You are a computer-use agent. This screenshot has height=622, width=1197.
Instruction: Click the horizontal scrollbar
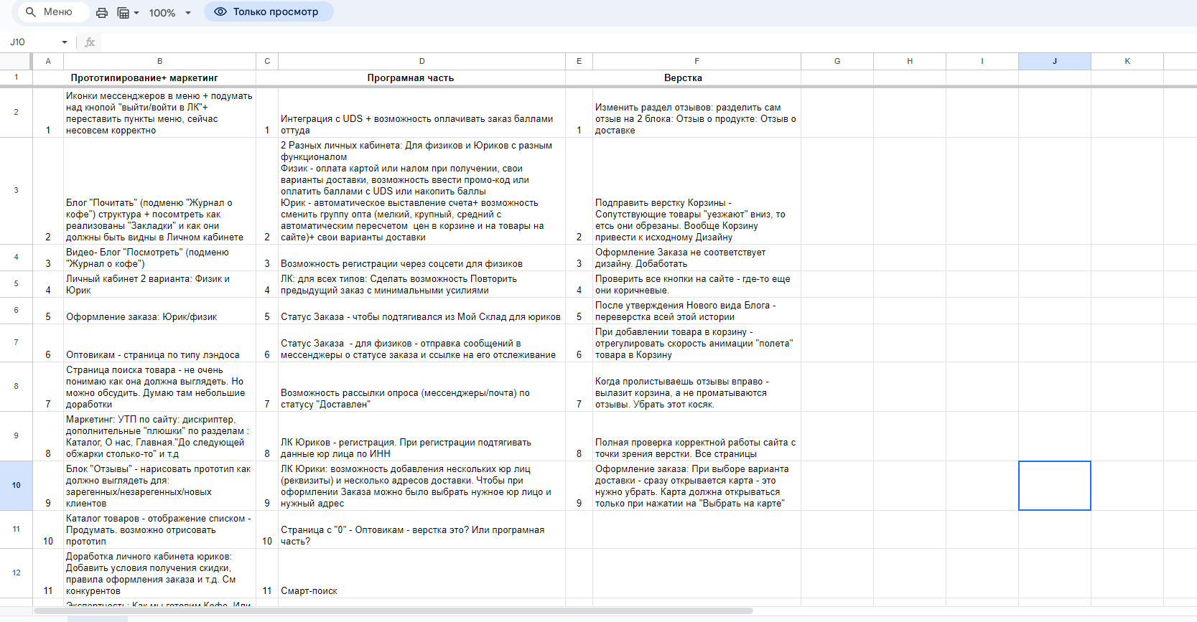393,611
